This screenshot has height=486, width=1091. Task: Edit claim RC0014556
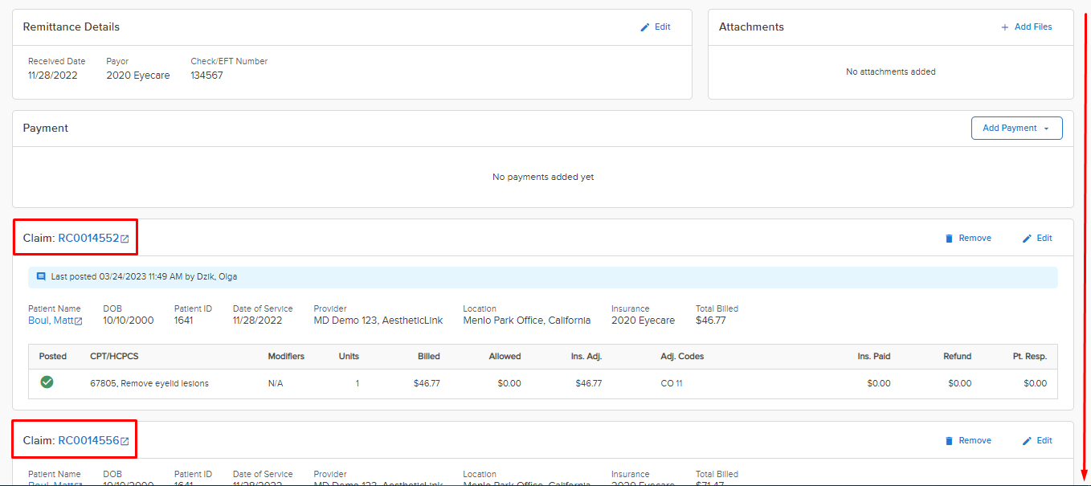pyautogui.click(x=1036, y=441)
